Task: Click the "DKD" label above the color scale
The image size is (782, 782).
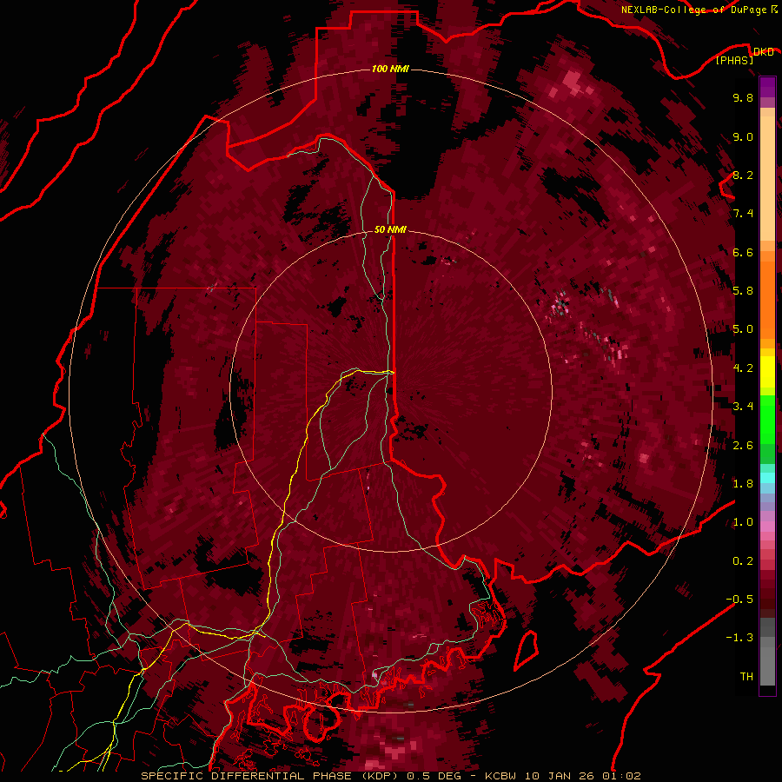Action: click(x=764, y=51)
